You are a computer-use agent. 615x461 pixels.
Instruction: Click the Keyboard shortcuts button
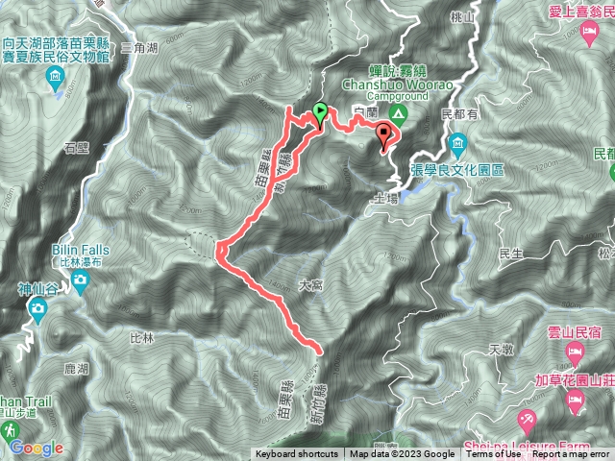(297, 454)
